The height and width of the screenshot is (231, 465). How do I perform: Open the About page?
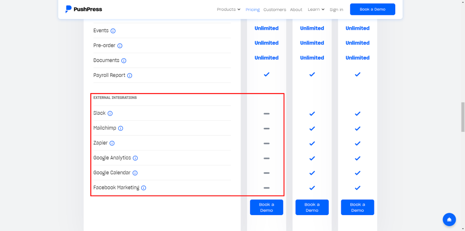tap(296, 10)
